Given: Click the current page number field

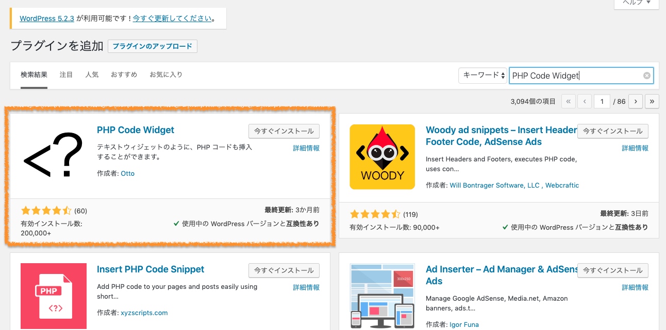Looking at the screenshot, I should 602,101.
